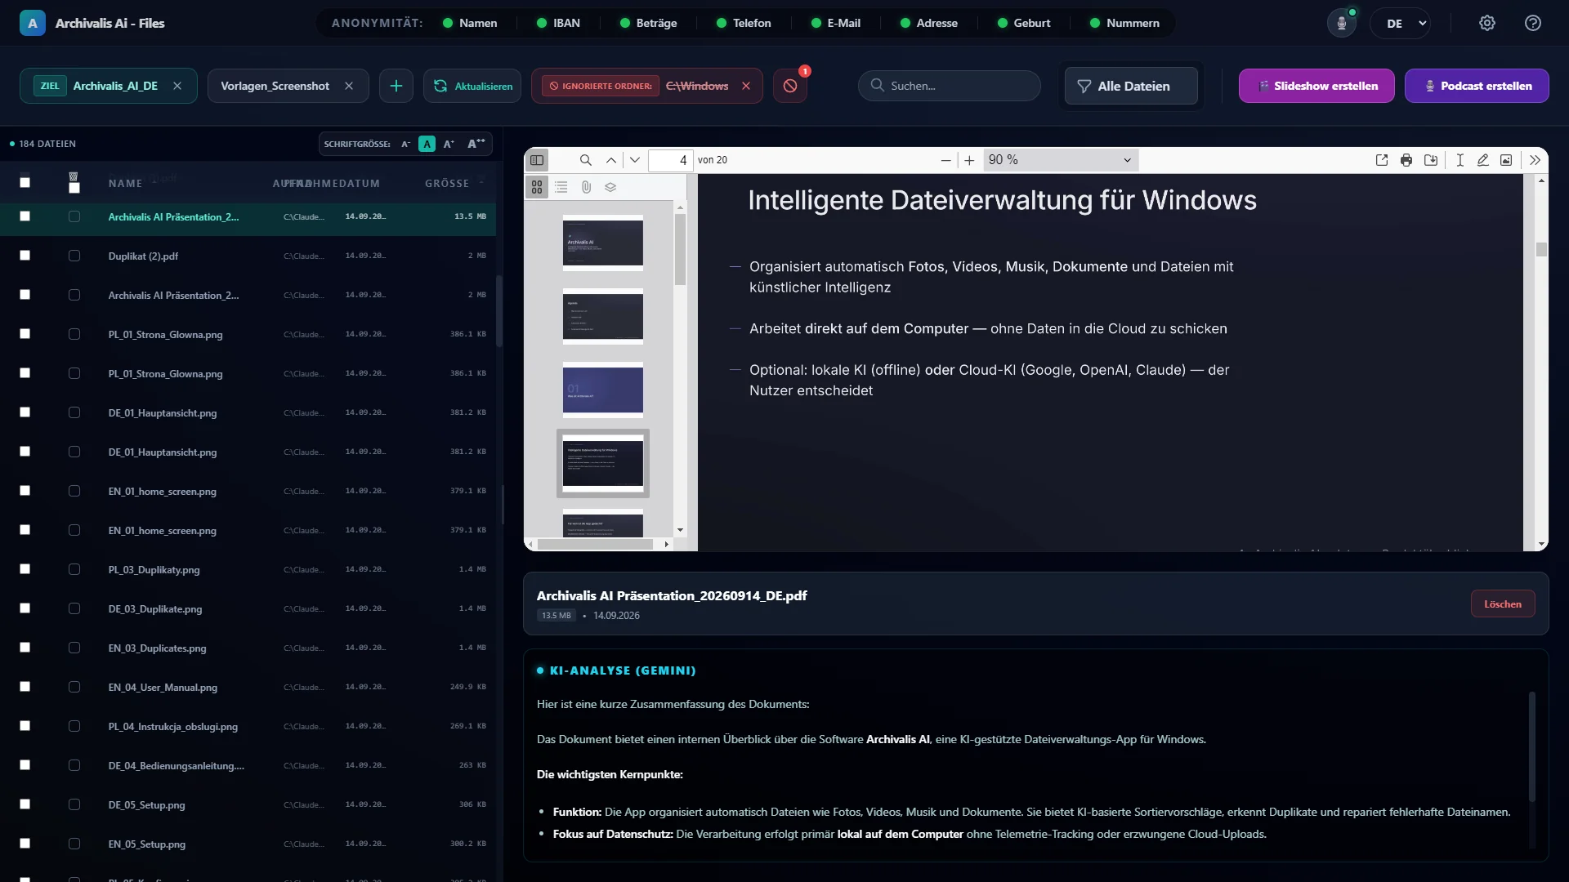Click the voice assistant microphone icon

point(1342,23)
